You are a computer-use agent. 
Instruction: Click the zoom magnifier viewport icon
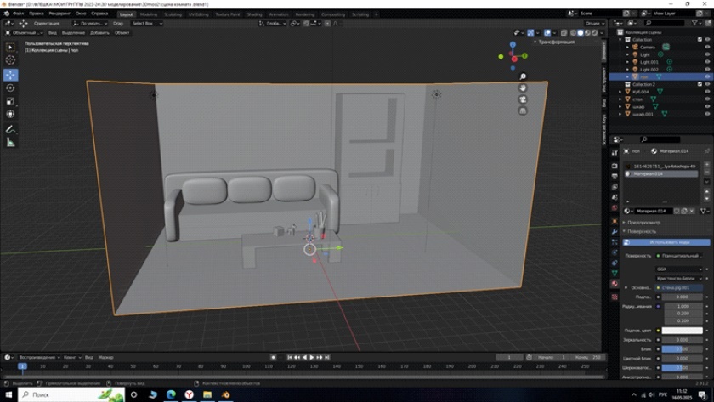(523, 76)
